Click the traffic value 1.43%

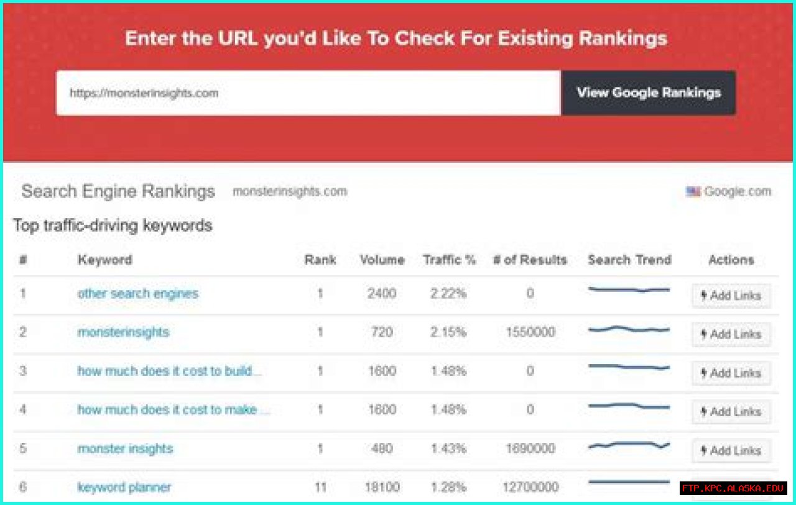448,448
